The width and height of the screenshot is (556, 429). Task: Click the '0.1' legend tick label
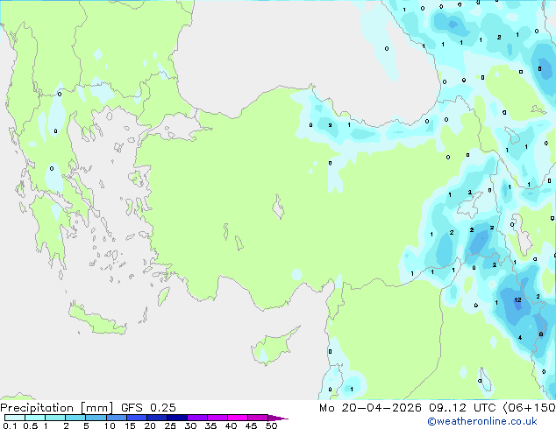tap(10, 425)
